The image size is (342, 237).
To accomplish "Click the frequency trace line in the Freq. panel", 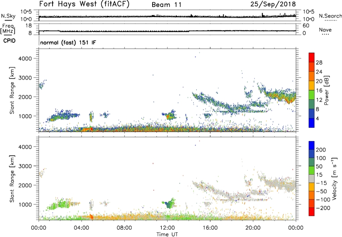I will click(167, 31).
